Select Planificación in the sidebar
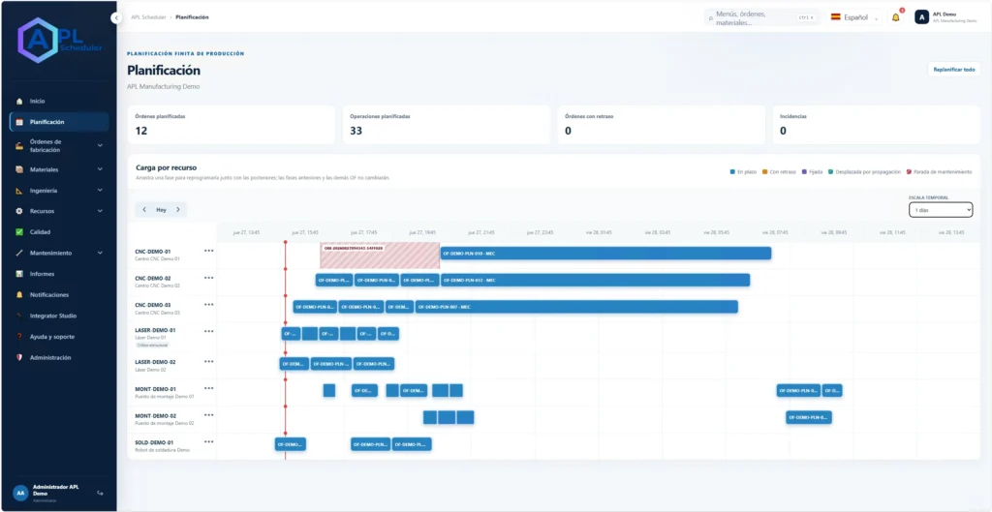This screenshot has width=992, height=512. tap(59, 122)
